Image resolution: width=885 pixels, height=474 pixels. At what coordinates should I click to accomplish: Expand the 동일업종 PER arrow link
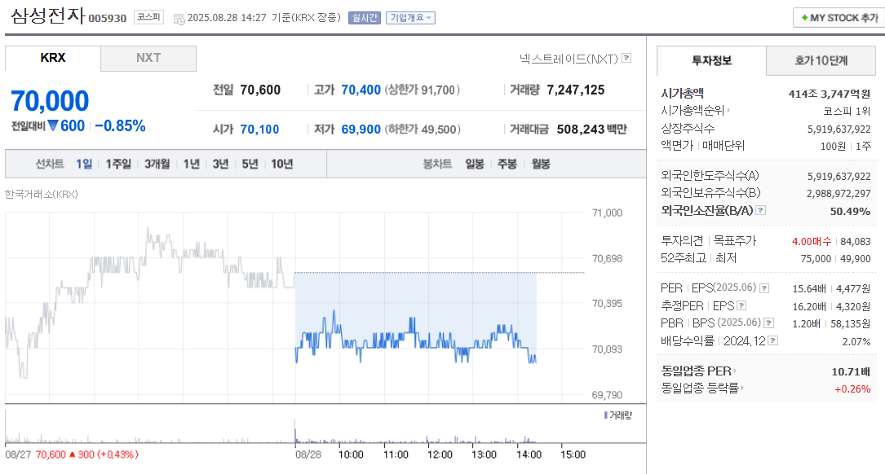(734, 371)
